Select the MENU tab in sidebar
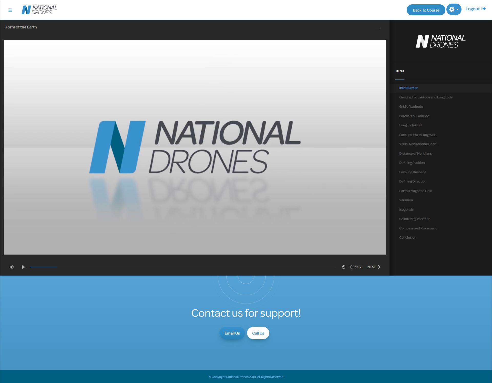The height and width of the screenshot is (383, 492). tap(399, 71)
